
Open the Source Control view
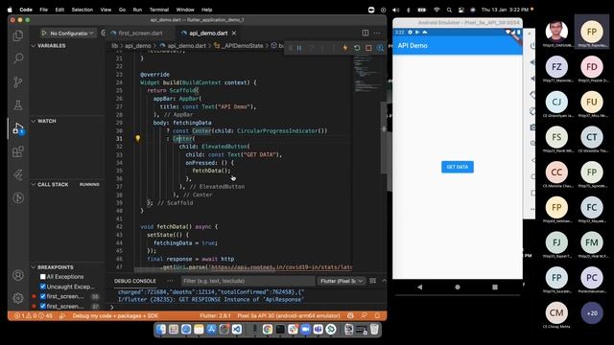[18, 81]
